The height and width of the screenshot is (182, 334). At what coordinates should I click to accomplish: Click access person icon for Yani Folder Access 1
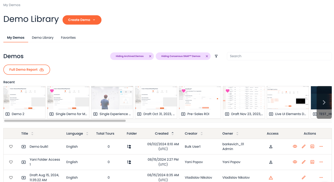[x=271, y=162]
